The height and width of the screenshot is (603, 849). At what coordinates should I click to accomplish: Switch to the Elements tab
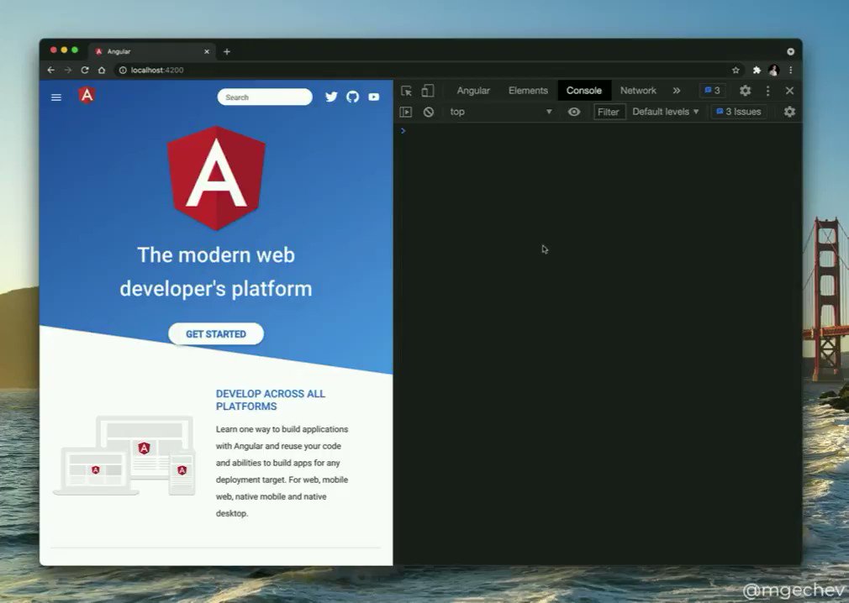coord(528,91)
